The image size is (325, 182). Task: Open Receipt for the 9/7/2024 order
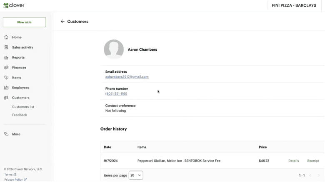[313, 161]
